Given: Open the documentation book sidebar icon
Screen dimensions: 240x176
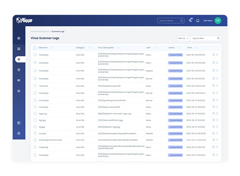Looking at the screenshot, I should tap(19, 123).
